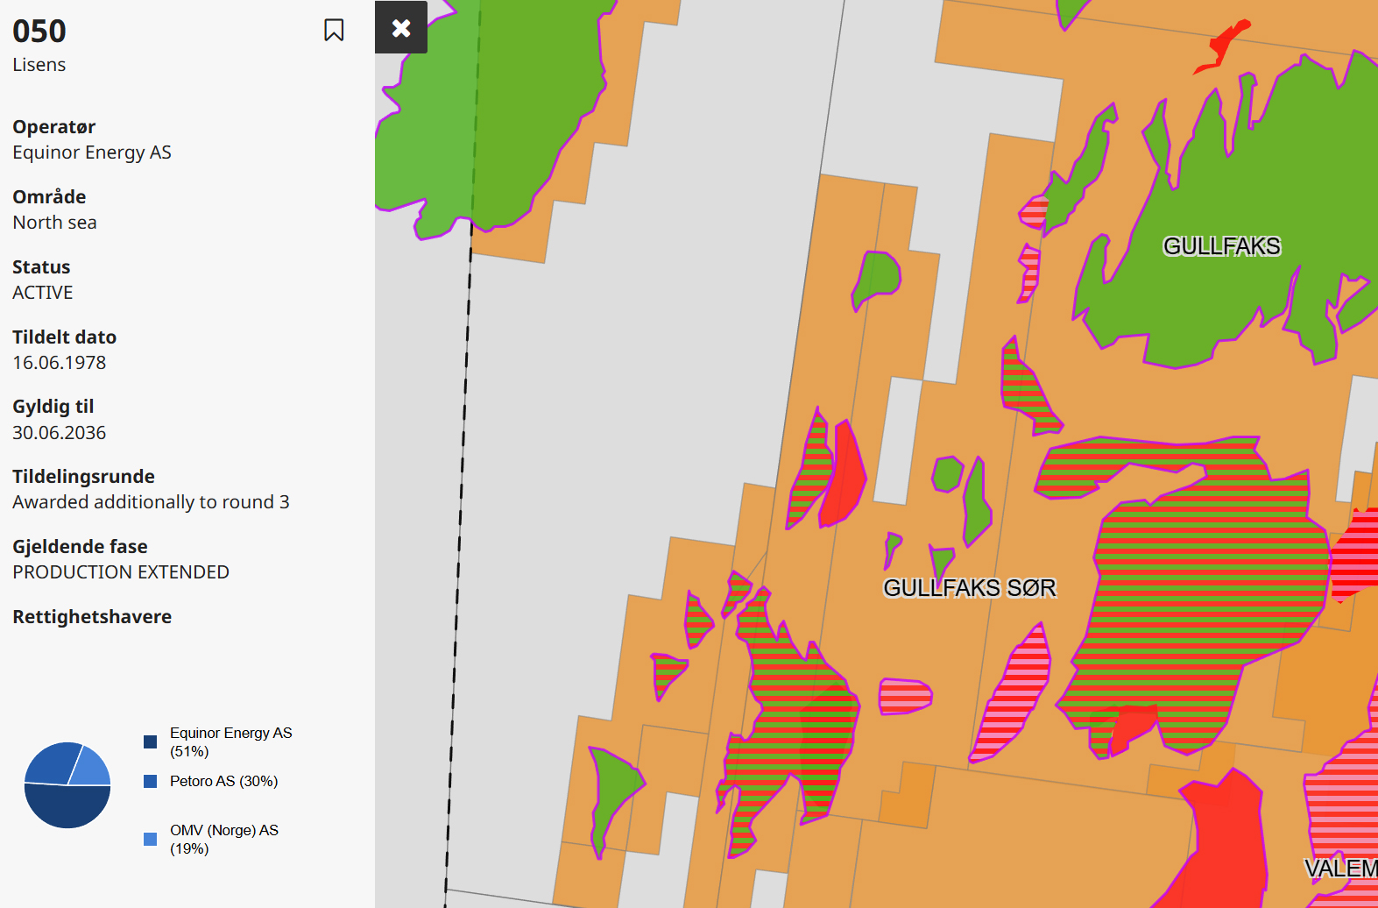Click the OMV (Norge) AS (19%) legend text
This screenshot has height=908, width=1378.
pyautogui.click(x=223, y=839)
